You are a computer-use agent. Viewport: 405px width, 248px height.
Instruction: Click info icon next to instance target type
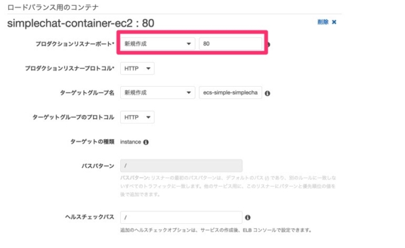(x=146, y=142)
